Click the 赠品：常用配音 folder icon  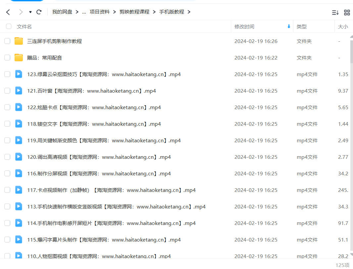pos(19,58)
